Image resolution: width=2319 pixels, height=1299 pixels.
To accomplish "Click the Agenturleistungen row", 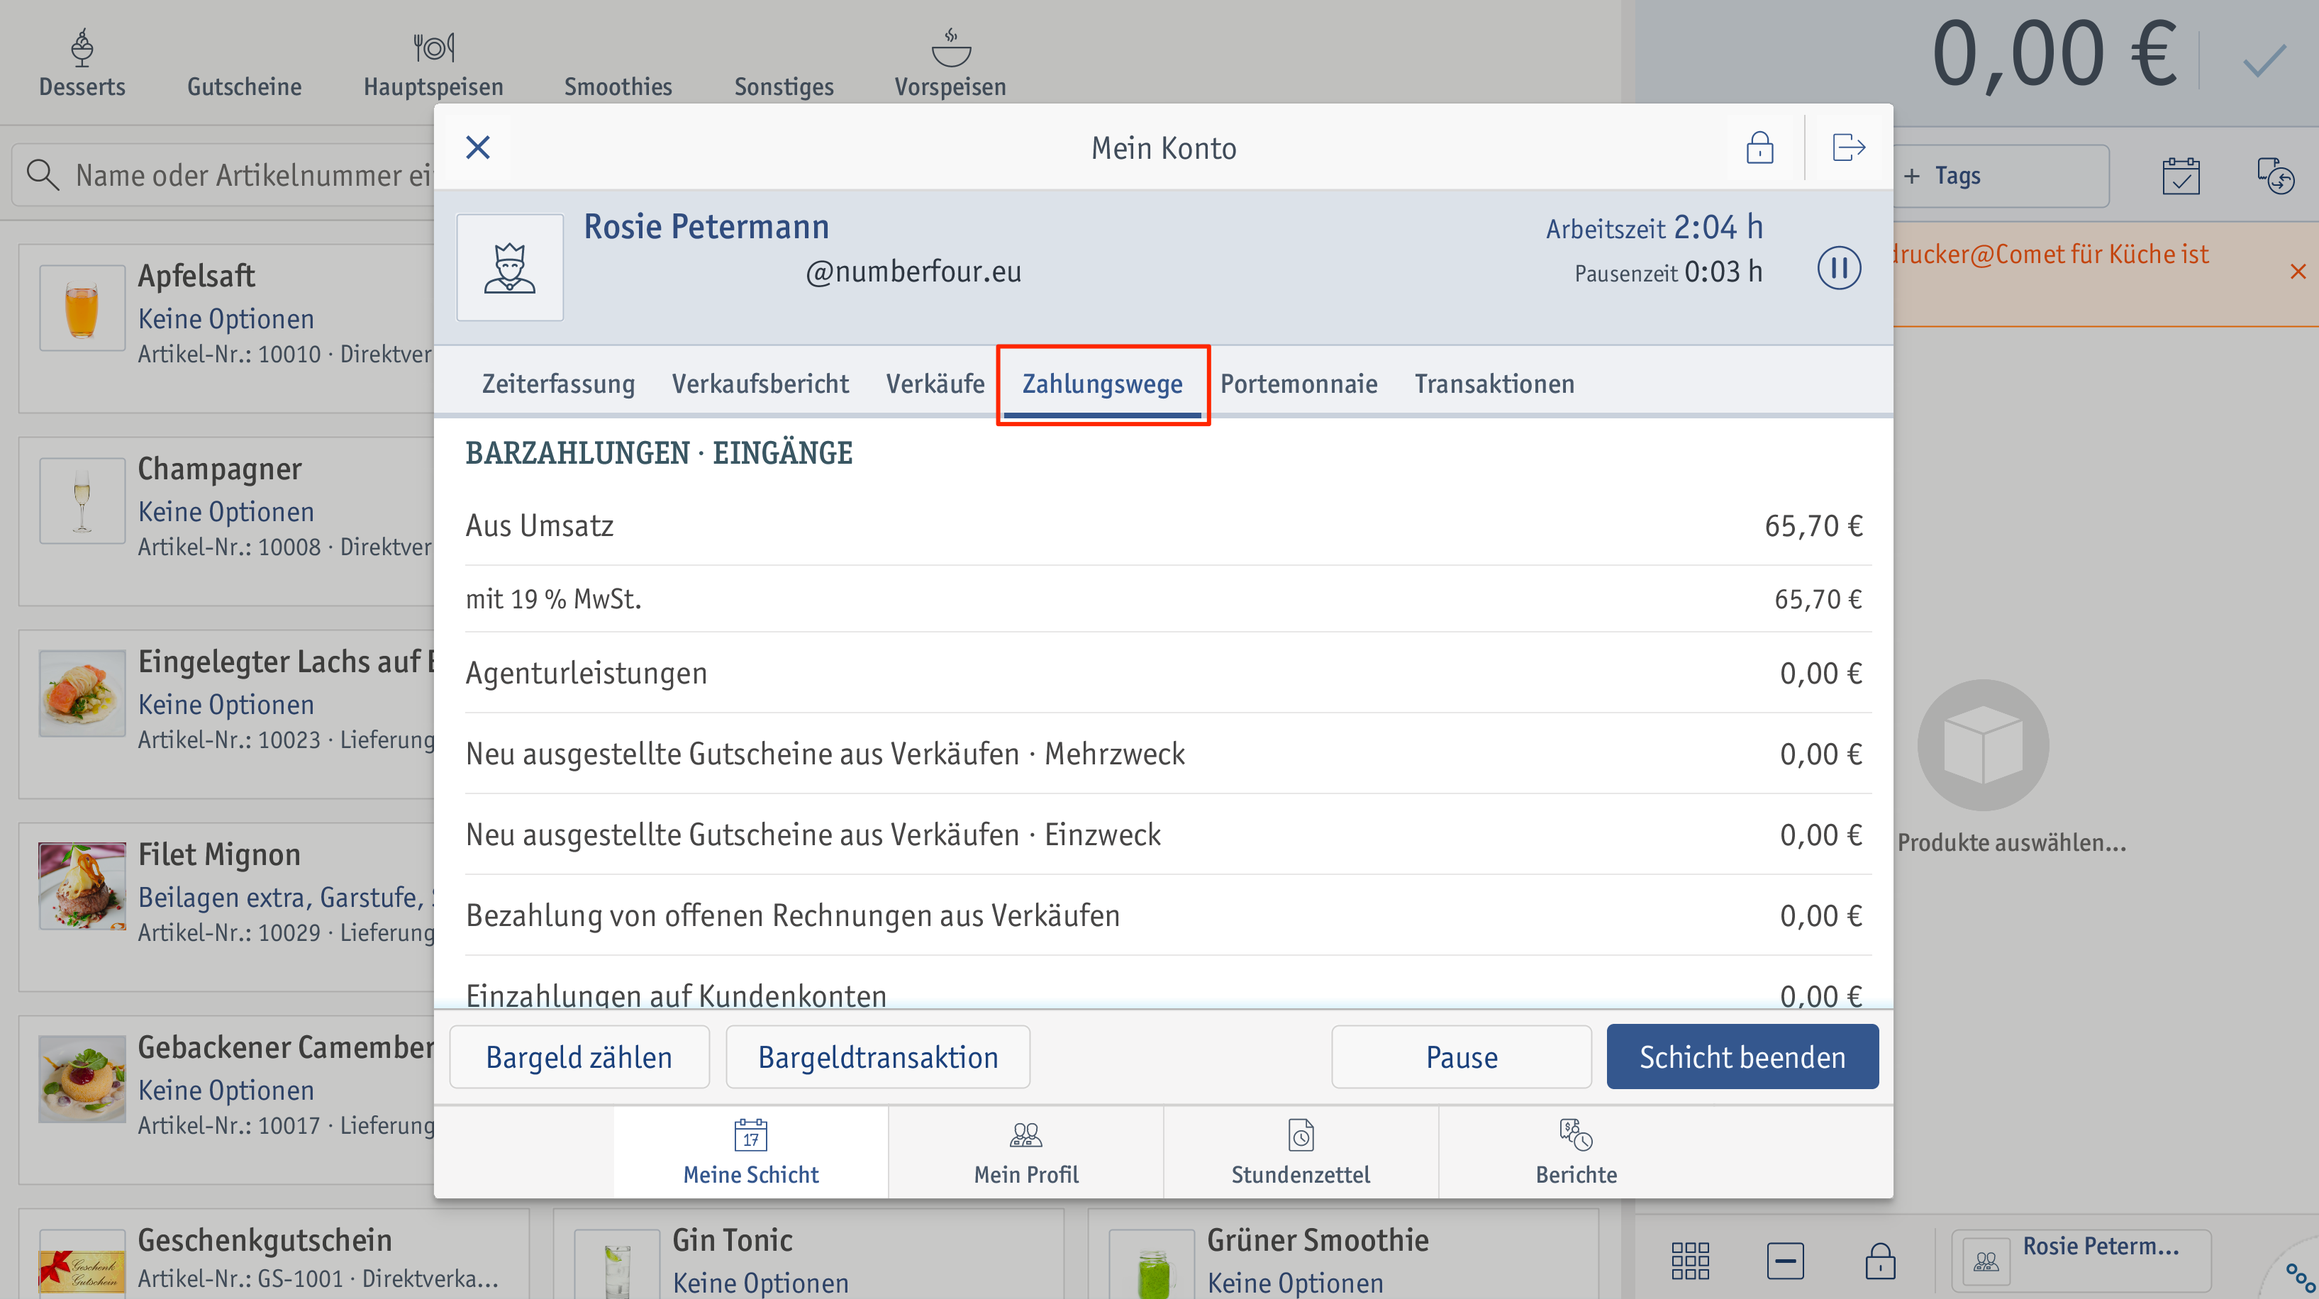I will (1167, 672).
